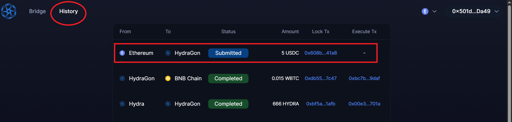Open the 0x501d...Da49 wallet dropdown
The height and width of the screenshot is (122, 512).
(x=475, y=11)
